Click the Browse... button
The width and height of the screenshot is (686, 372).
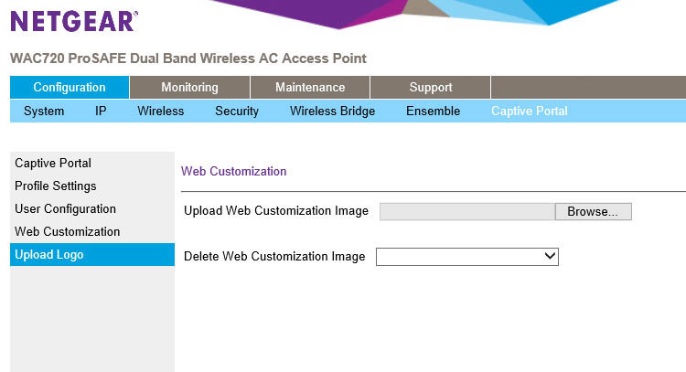(594, 211)
